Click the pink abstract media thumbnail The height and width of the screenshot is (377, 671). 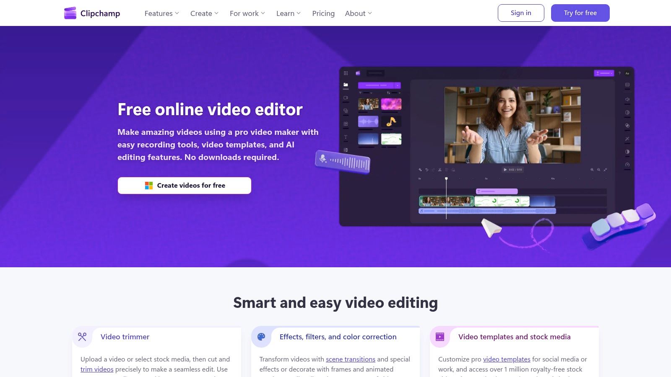[x=391, y=104]
